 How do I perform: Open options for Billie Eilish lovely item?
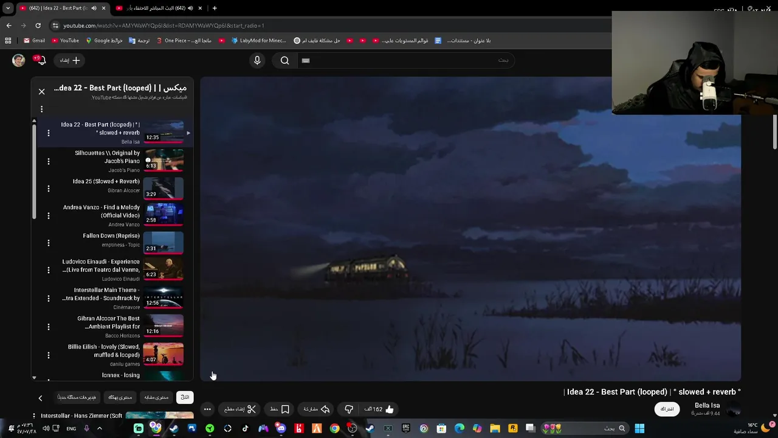pos(49,355)
